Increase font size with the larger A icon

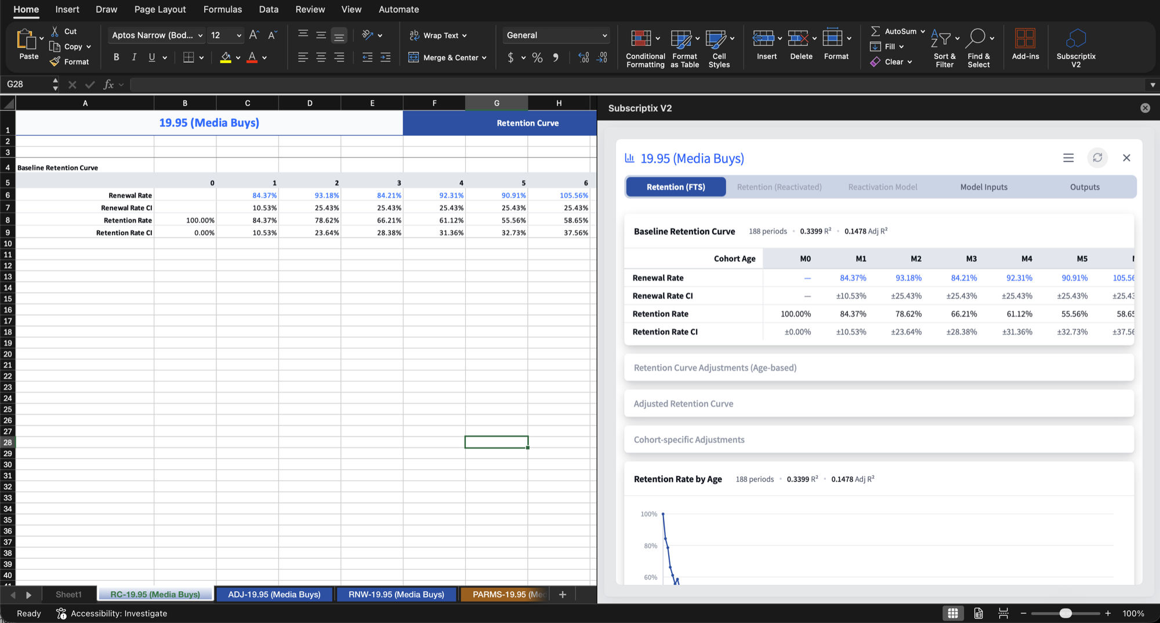coord(253,35)
